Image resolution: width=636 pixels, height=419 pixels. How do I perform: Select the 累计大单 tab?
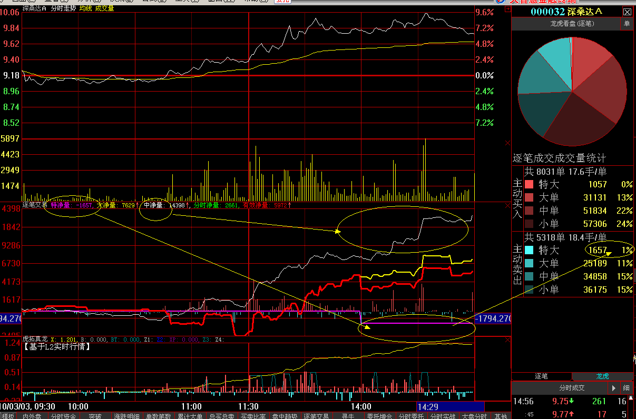(x=190, y=416)
